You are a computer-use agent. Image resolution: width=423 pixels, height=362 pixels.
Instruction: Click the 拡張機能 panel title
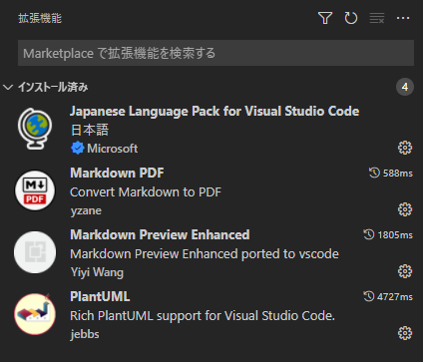pyautogui.click(x=40, y=18)
